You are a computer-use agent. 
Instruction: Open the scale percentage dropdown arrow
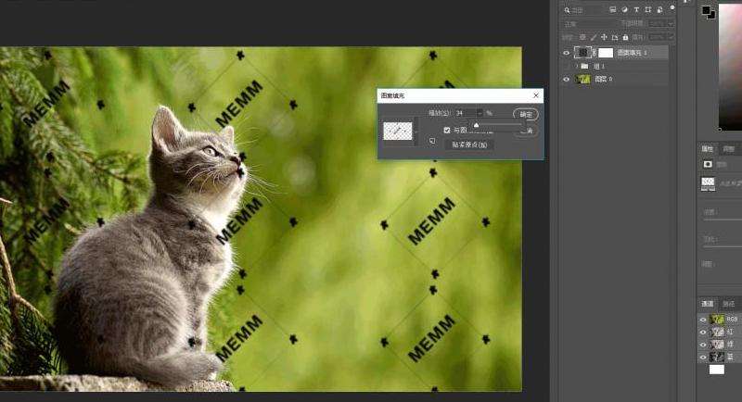click(480, 113)
